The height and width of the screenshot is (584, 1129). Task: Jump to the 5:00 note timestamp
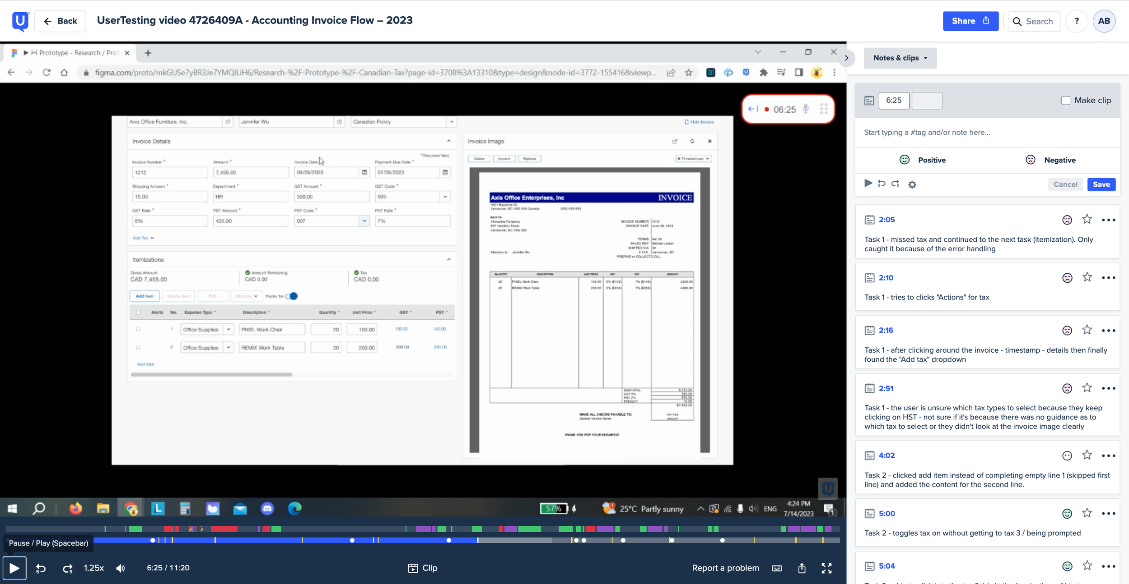click(886, 514)
